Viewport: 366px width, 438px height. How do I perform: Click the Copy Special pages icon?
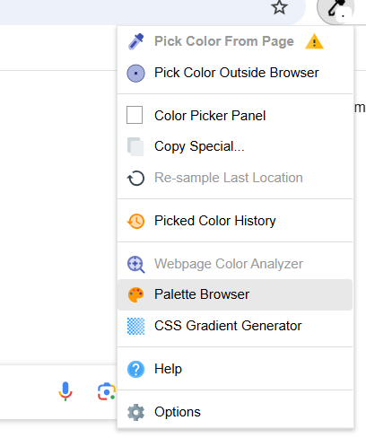click(x=135, y=146)
